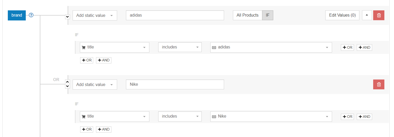Select the IF toggle option
394x137 pixels.
tap(268, 15)
